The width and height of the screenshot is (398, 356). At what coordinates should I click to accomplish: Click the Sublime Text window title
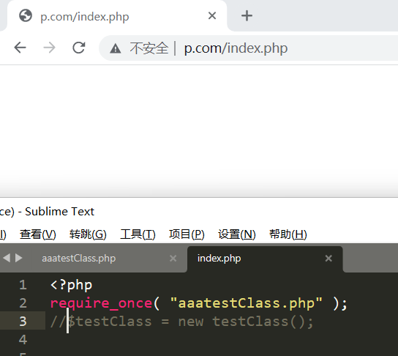click(x=48, y=212)
